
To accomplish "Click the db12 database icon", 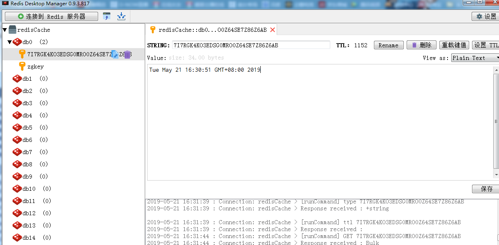I will 17,213.
